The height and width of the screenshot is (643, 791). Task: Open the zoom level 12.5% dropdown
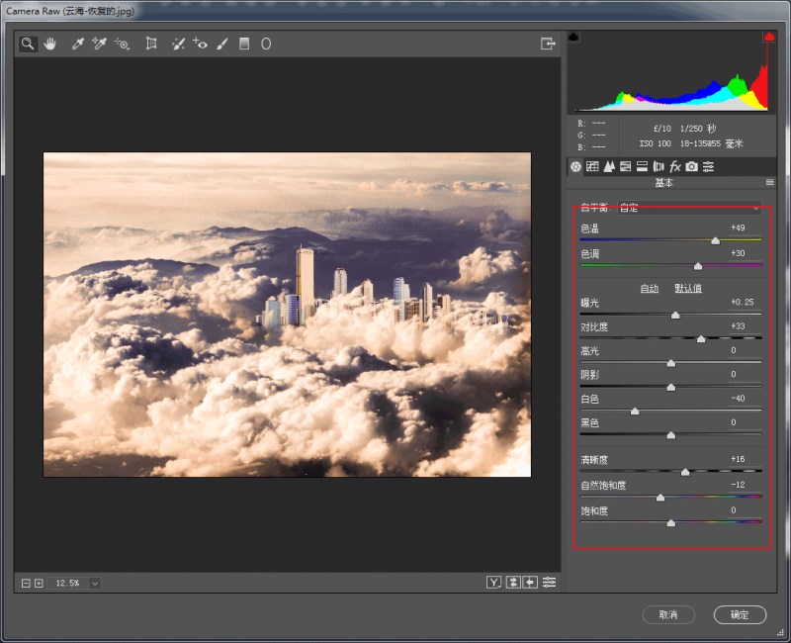(x=95, y=584)
